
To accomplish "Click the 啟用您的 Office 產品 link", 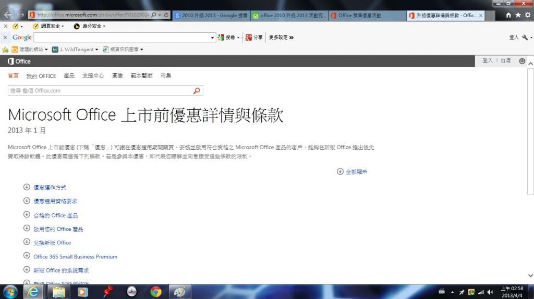I will (58, 229).
